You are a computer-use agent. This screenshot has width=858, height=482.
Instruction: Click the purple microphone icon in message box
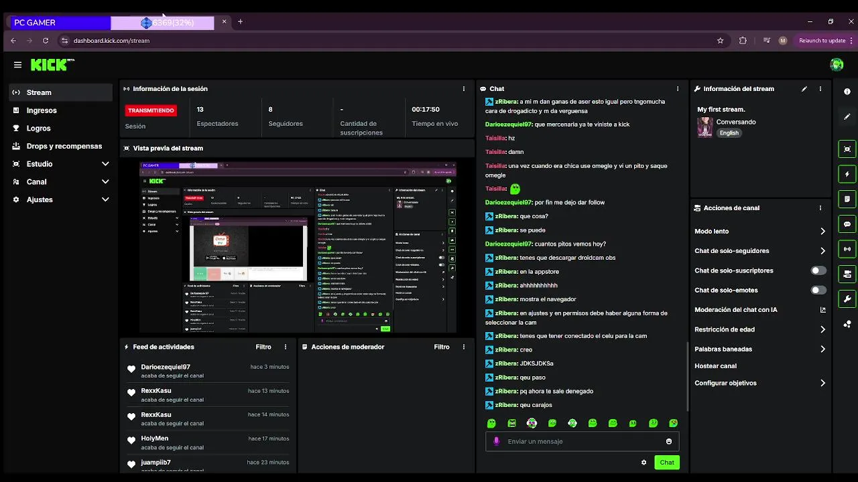(497, 441)
